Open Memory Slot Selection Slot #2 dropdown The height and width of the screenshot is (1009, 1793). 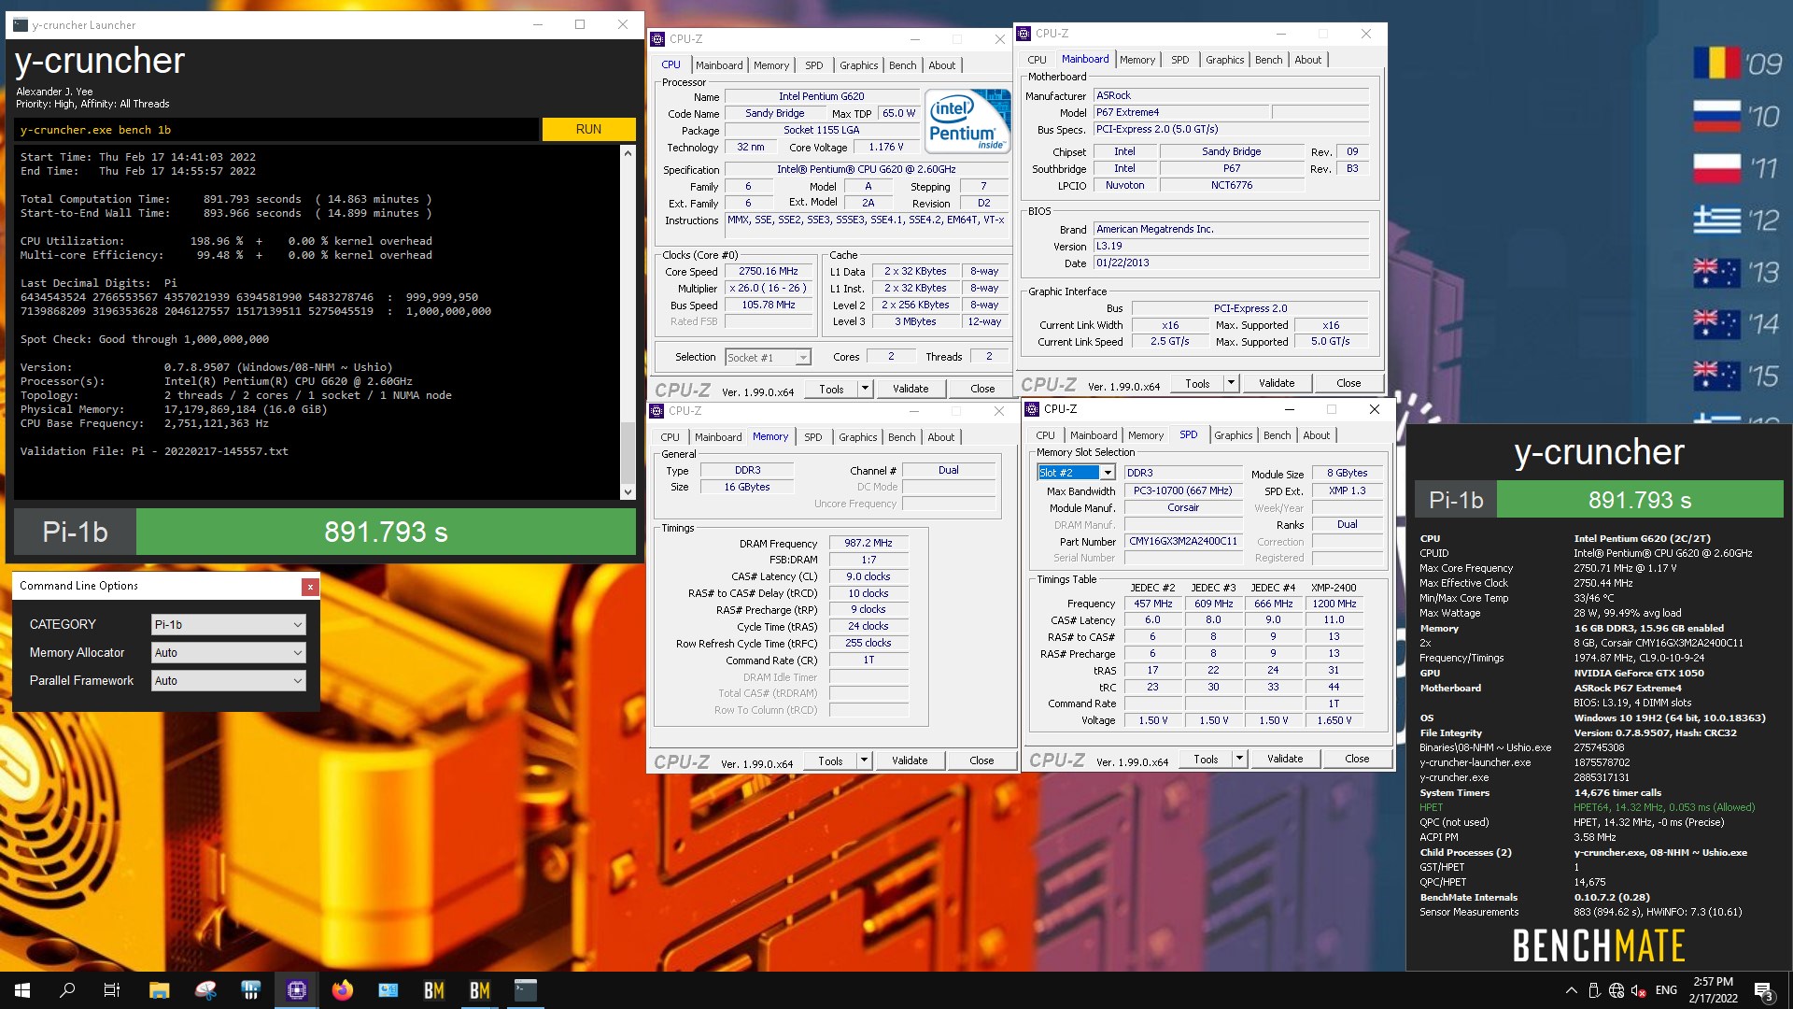(x=1076, y=473)
